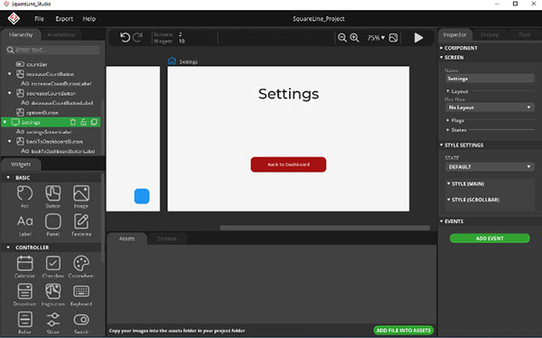Select the Switch widget
The width and height of the screenshot is (542, 338).
pyautogui.click(x=81, y=323)
